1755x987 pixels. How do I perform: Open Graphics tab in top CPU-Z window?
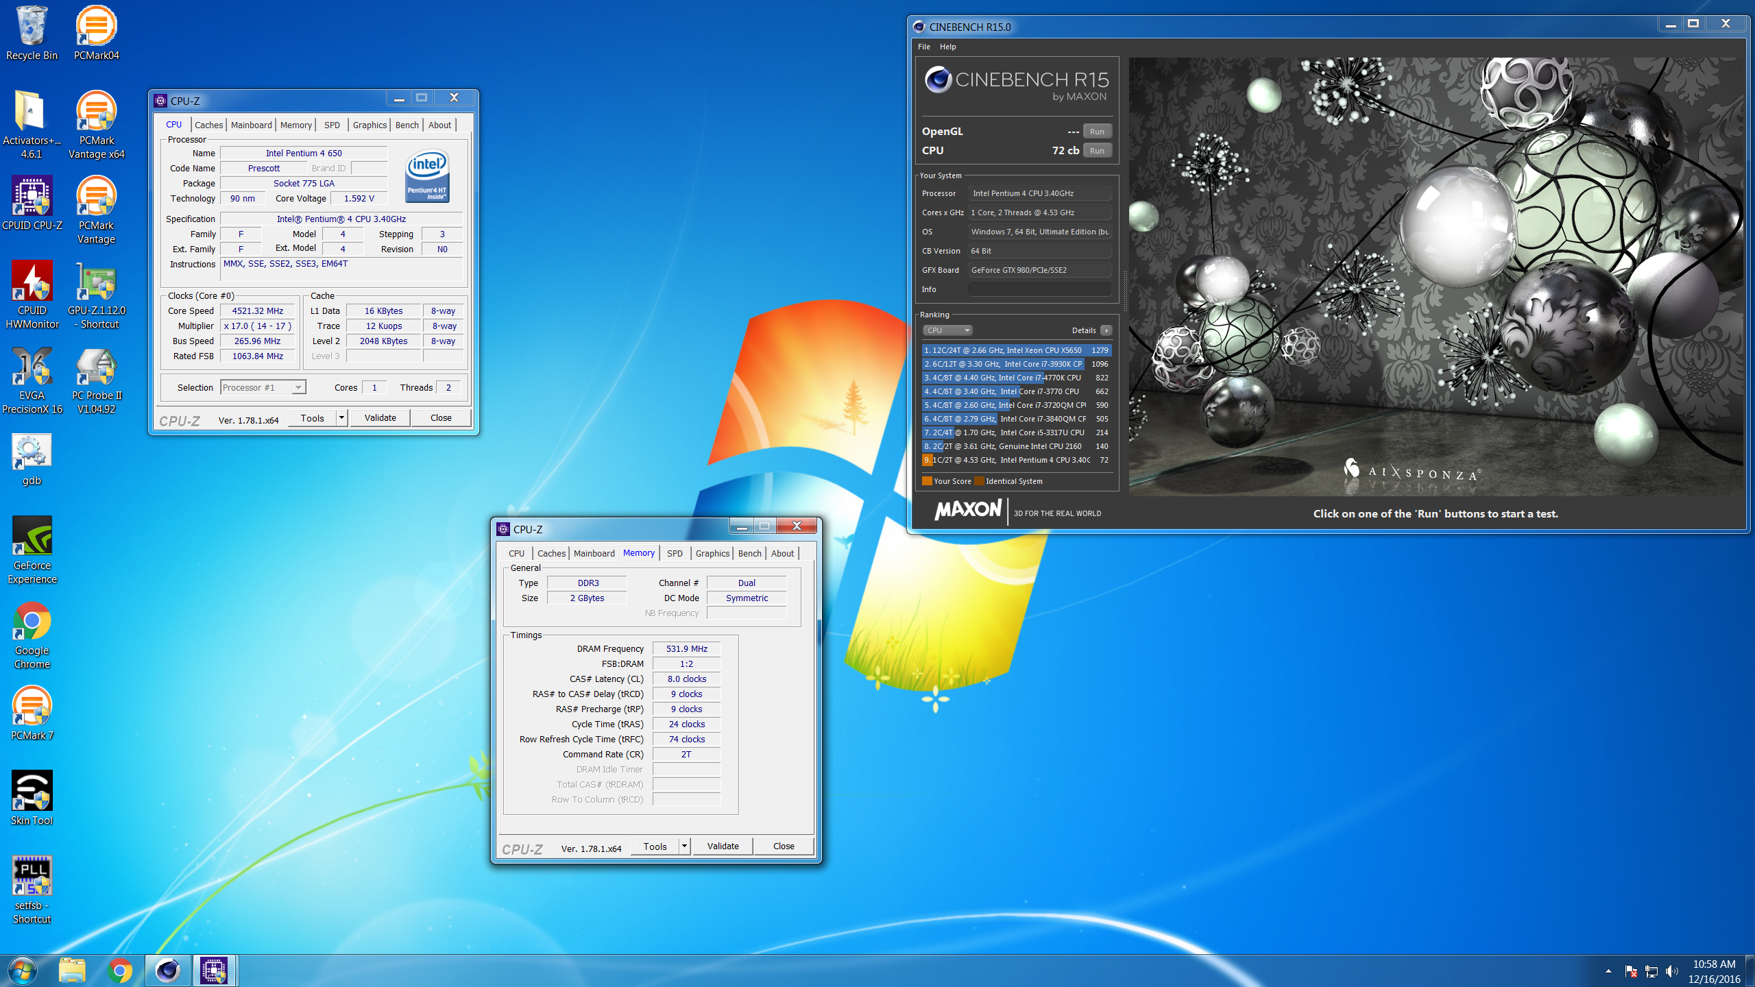click(370, 125)
